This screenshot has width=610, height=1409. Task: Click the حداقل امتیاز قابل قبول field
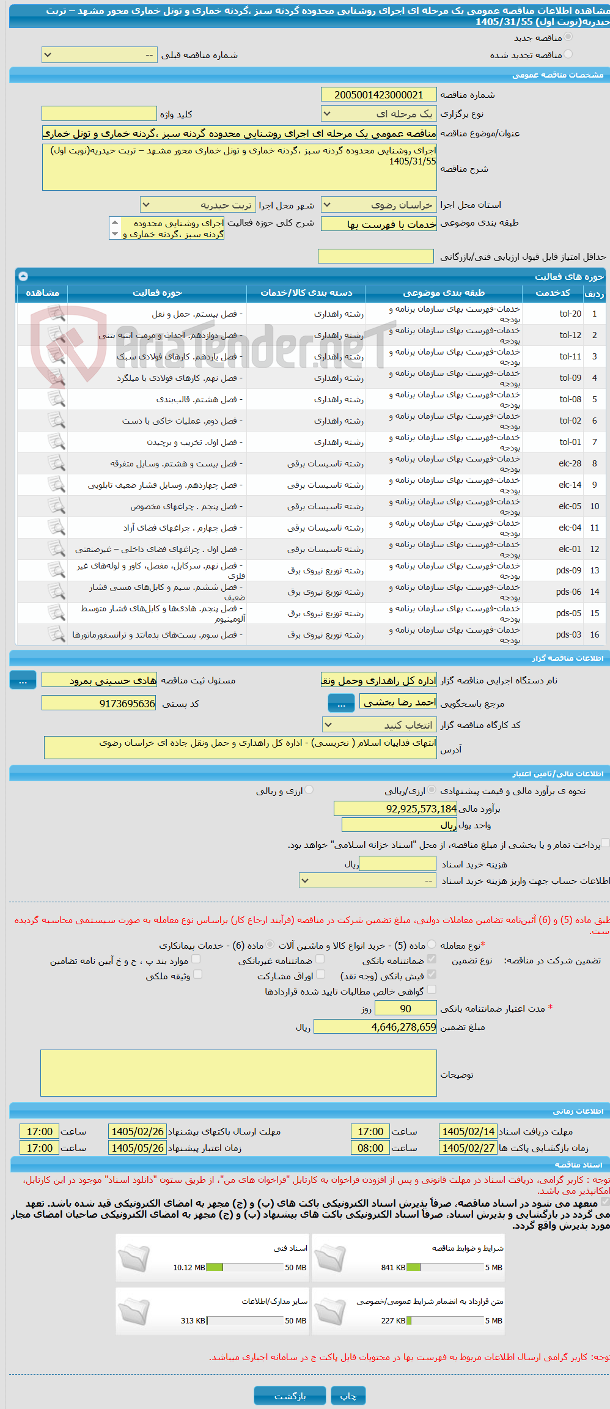tap(376, 256)
